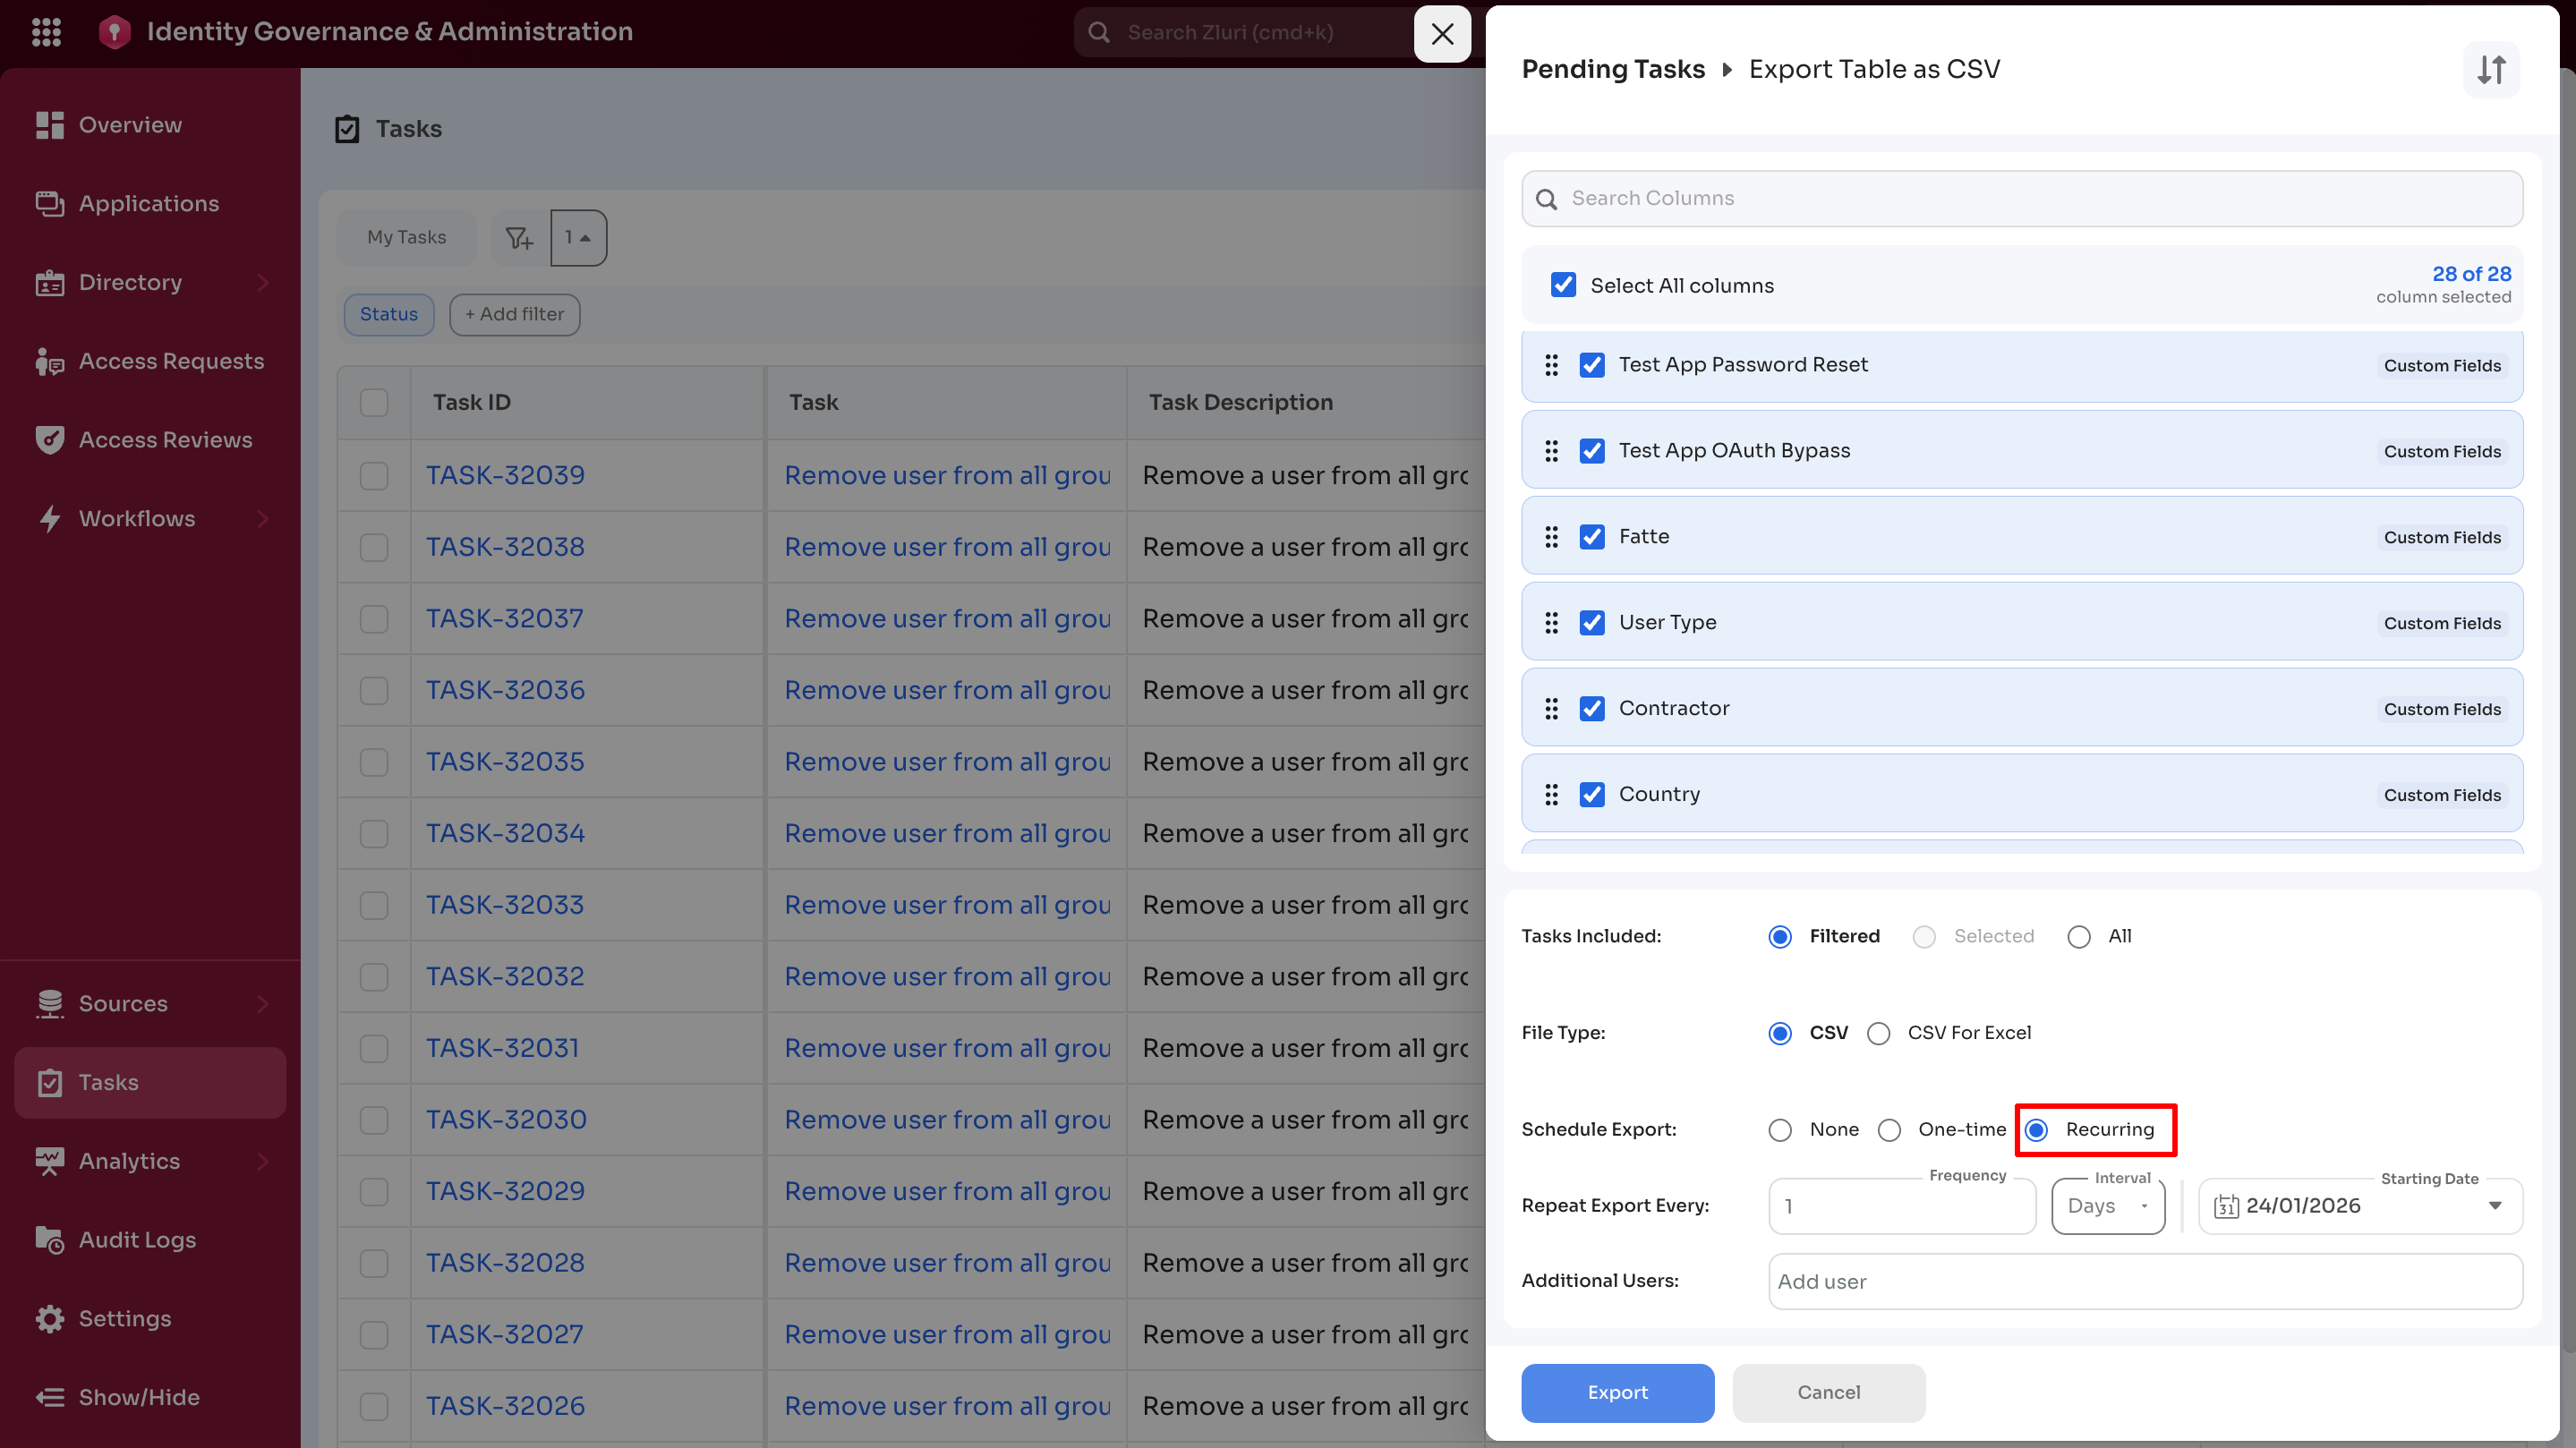
Task: Switch to the My Tasks tab
Action: pyautogui.click(x=406, y=237)
